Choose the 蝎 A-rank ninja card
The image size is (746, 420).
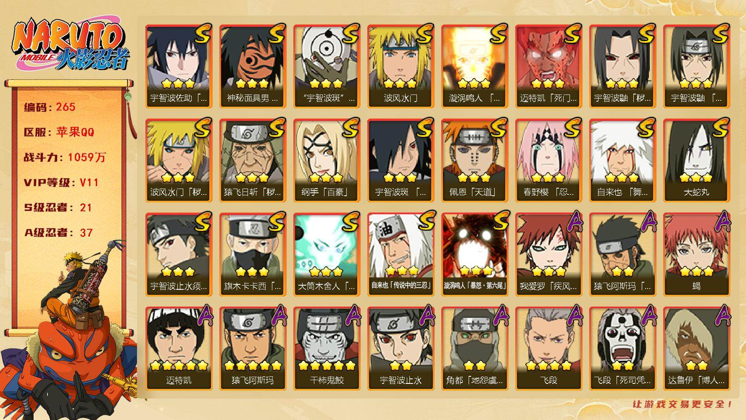click(x=696, y=255)
